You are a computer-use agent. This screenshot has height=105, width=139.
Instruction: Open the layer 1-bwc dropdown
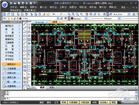(x=58, y=18)
